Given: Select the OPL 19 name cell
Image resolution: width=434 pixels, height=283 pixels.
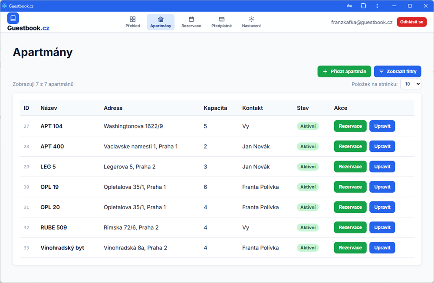Looking at the screenshot, I should 49,187.
